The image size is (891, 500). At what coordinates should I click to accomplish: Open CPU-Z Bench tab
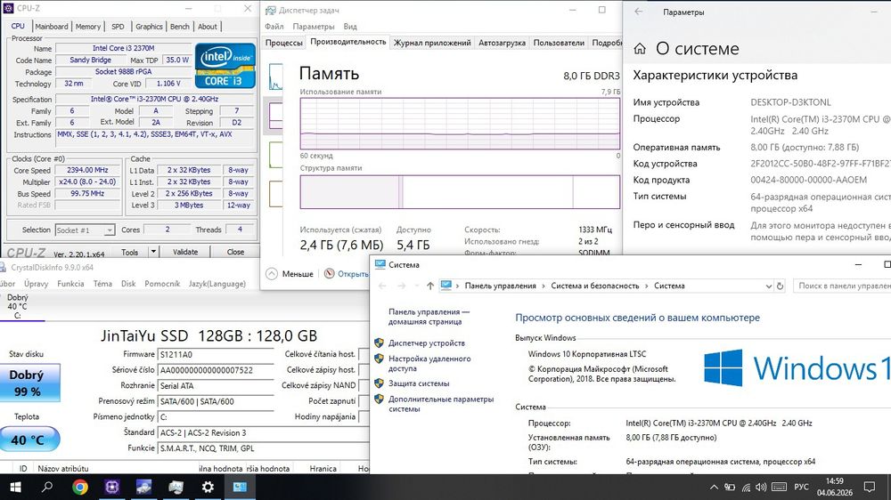point(180,26)
